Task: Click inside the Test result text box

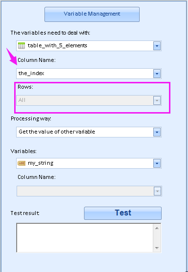Action: pos(85,238)
